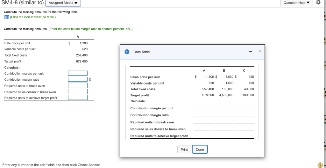
Task: Click the 678,600 value in the main form
Action: (x=82, y=62)
